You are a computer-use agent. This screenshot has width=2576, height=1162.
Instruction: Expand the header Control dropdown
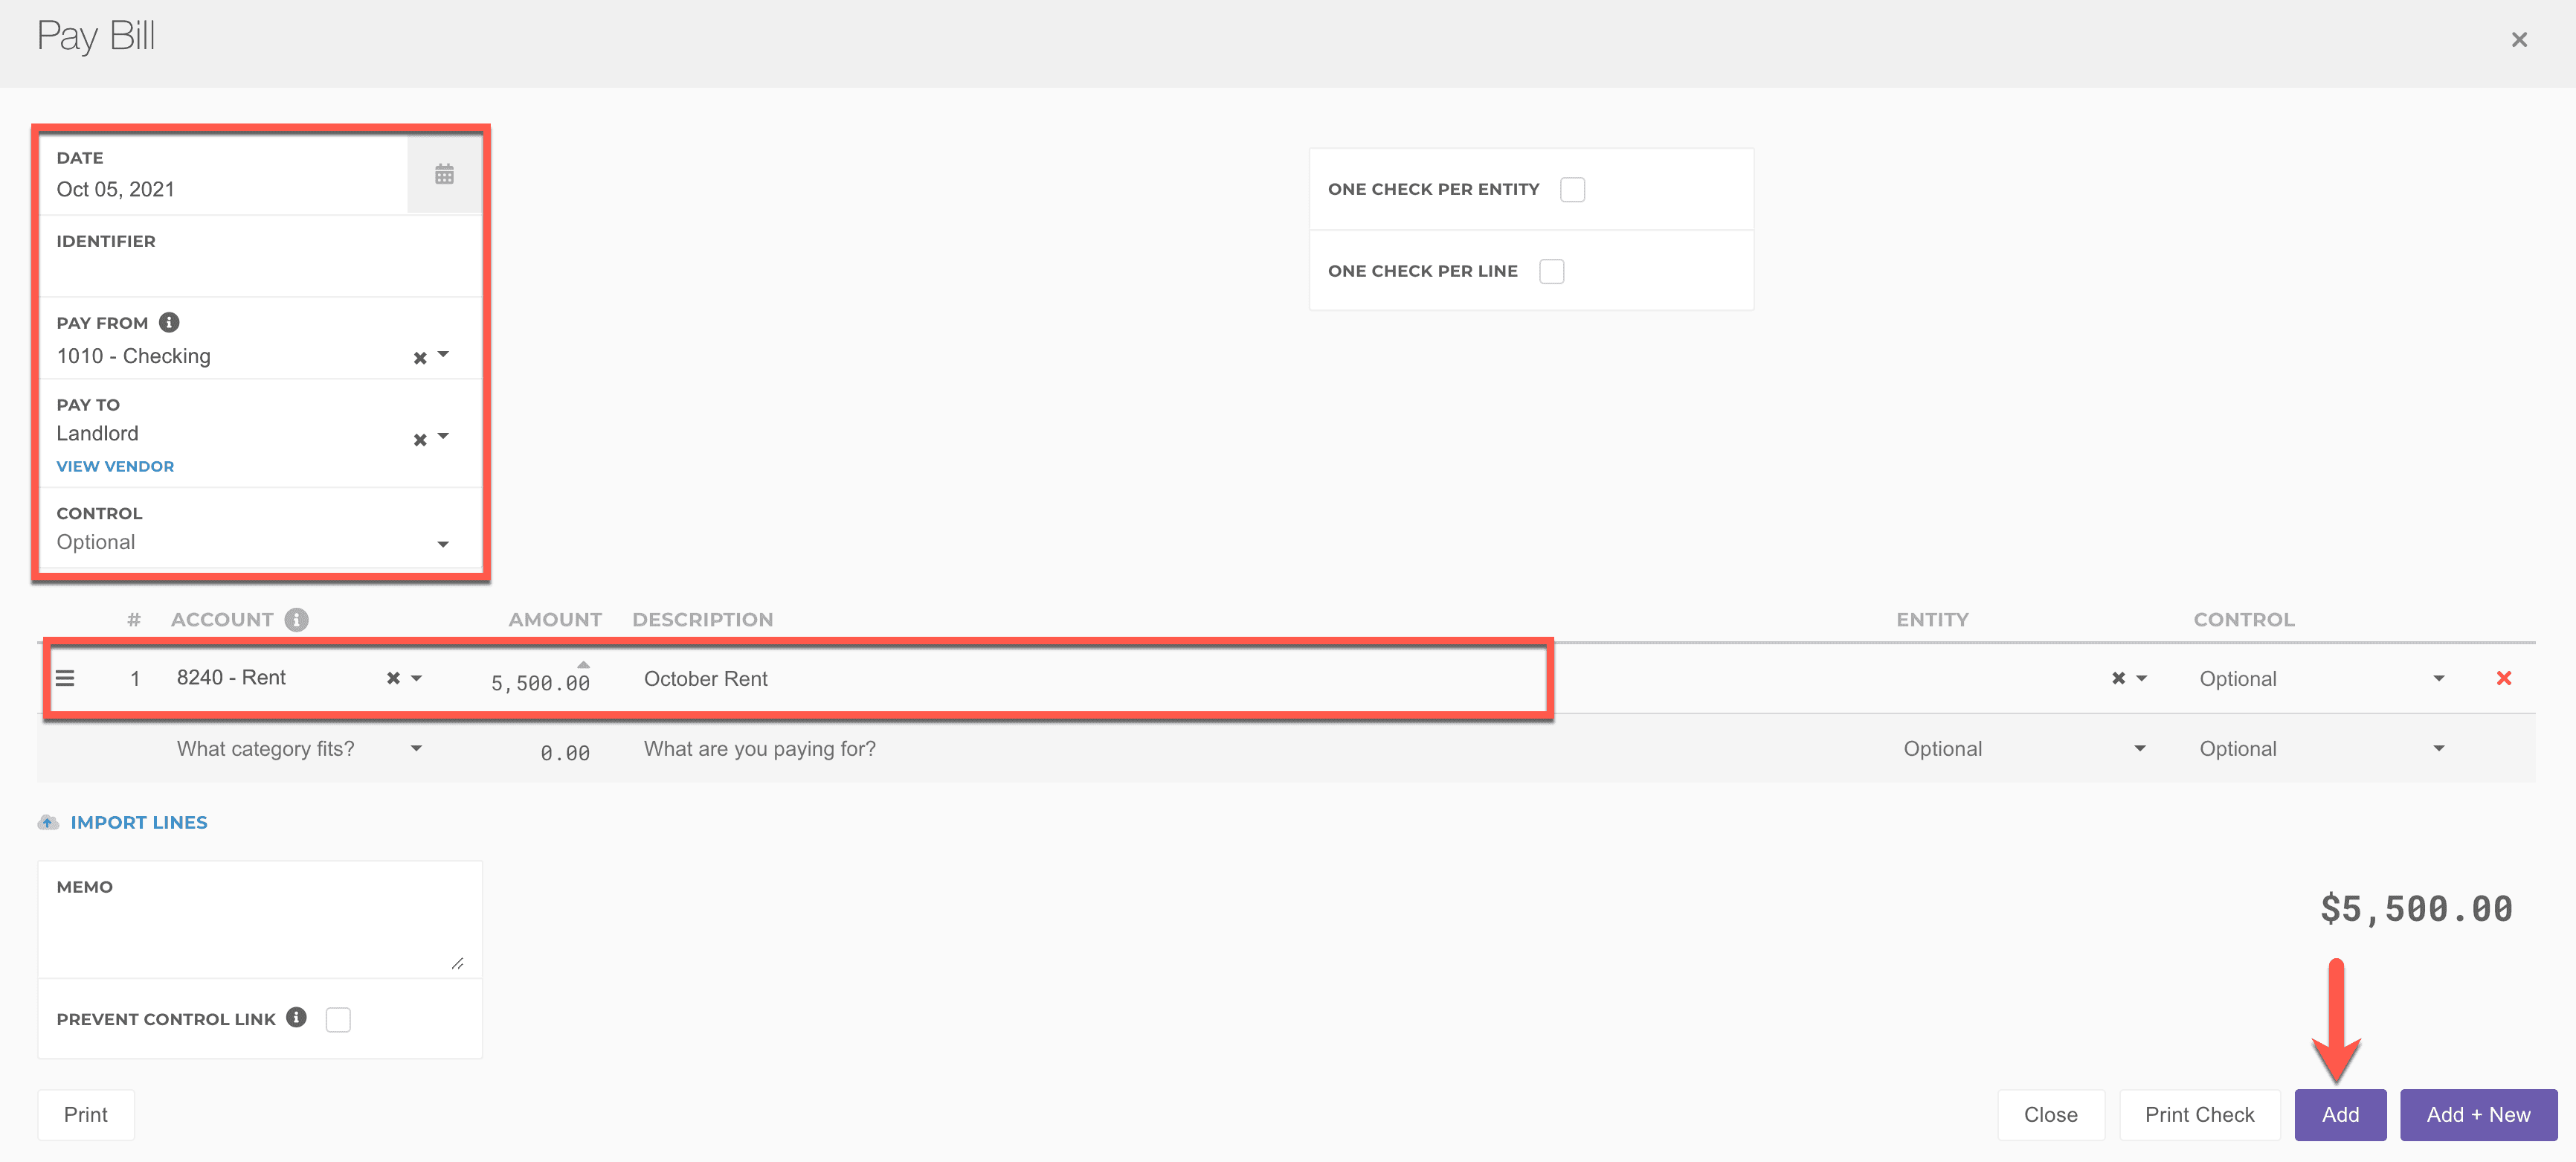[x=442, y=544]
